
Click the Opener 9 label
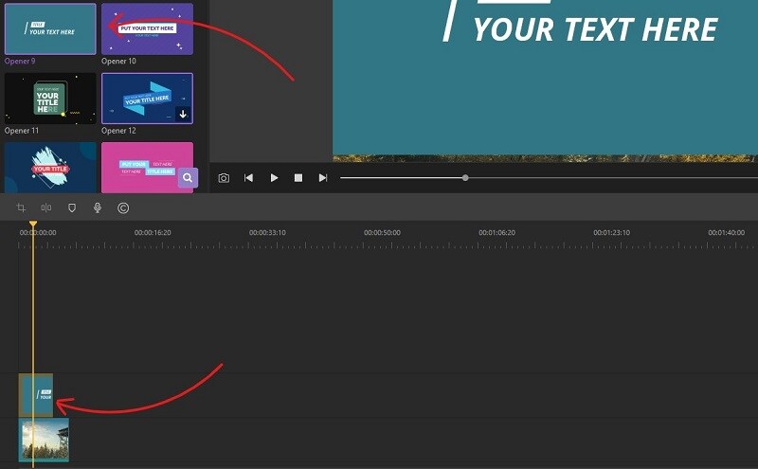tap(20, 61)
